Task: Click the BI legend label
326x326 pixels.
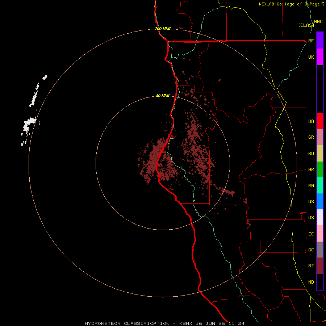Action: (x=311, y=266)
